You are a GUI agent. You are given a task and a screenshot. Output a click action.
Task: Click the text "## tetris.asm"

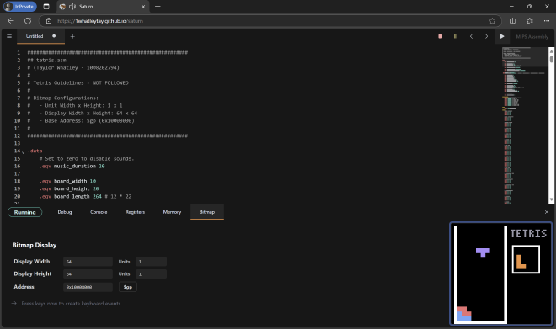pos(47,61)
